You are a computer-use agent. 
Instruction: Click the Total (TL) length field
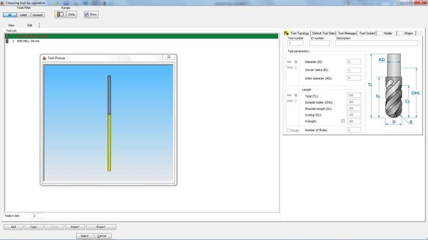pos(354,95)
